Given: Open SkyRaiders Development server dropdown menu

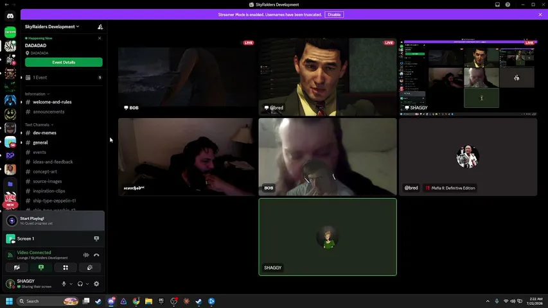Looking at the screenshot, I should (52, 26).
